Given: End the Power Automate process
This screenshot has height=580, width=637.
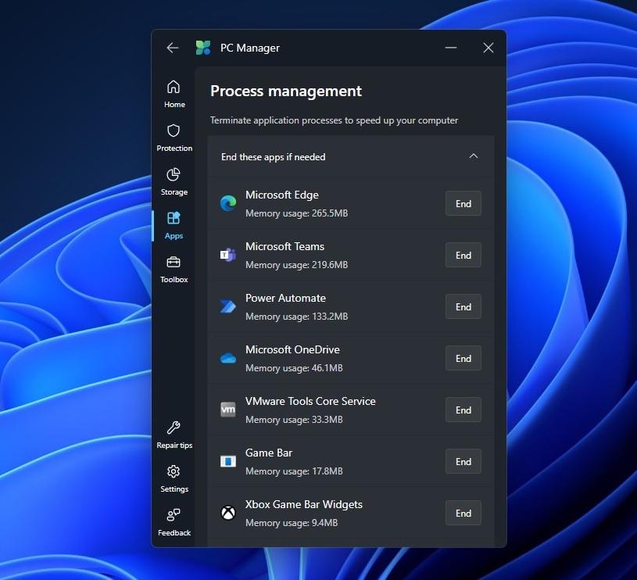Looking at the screenshot, I should tap(463, 306).
